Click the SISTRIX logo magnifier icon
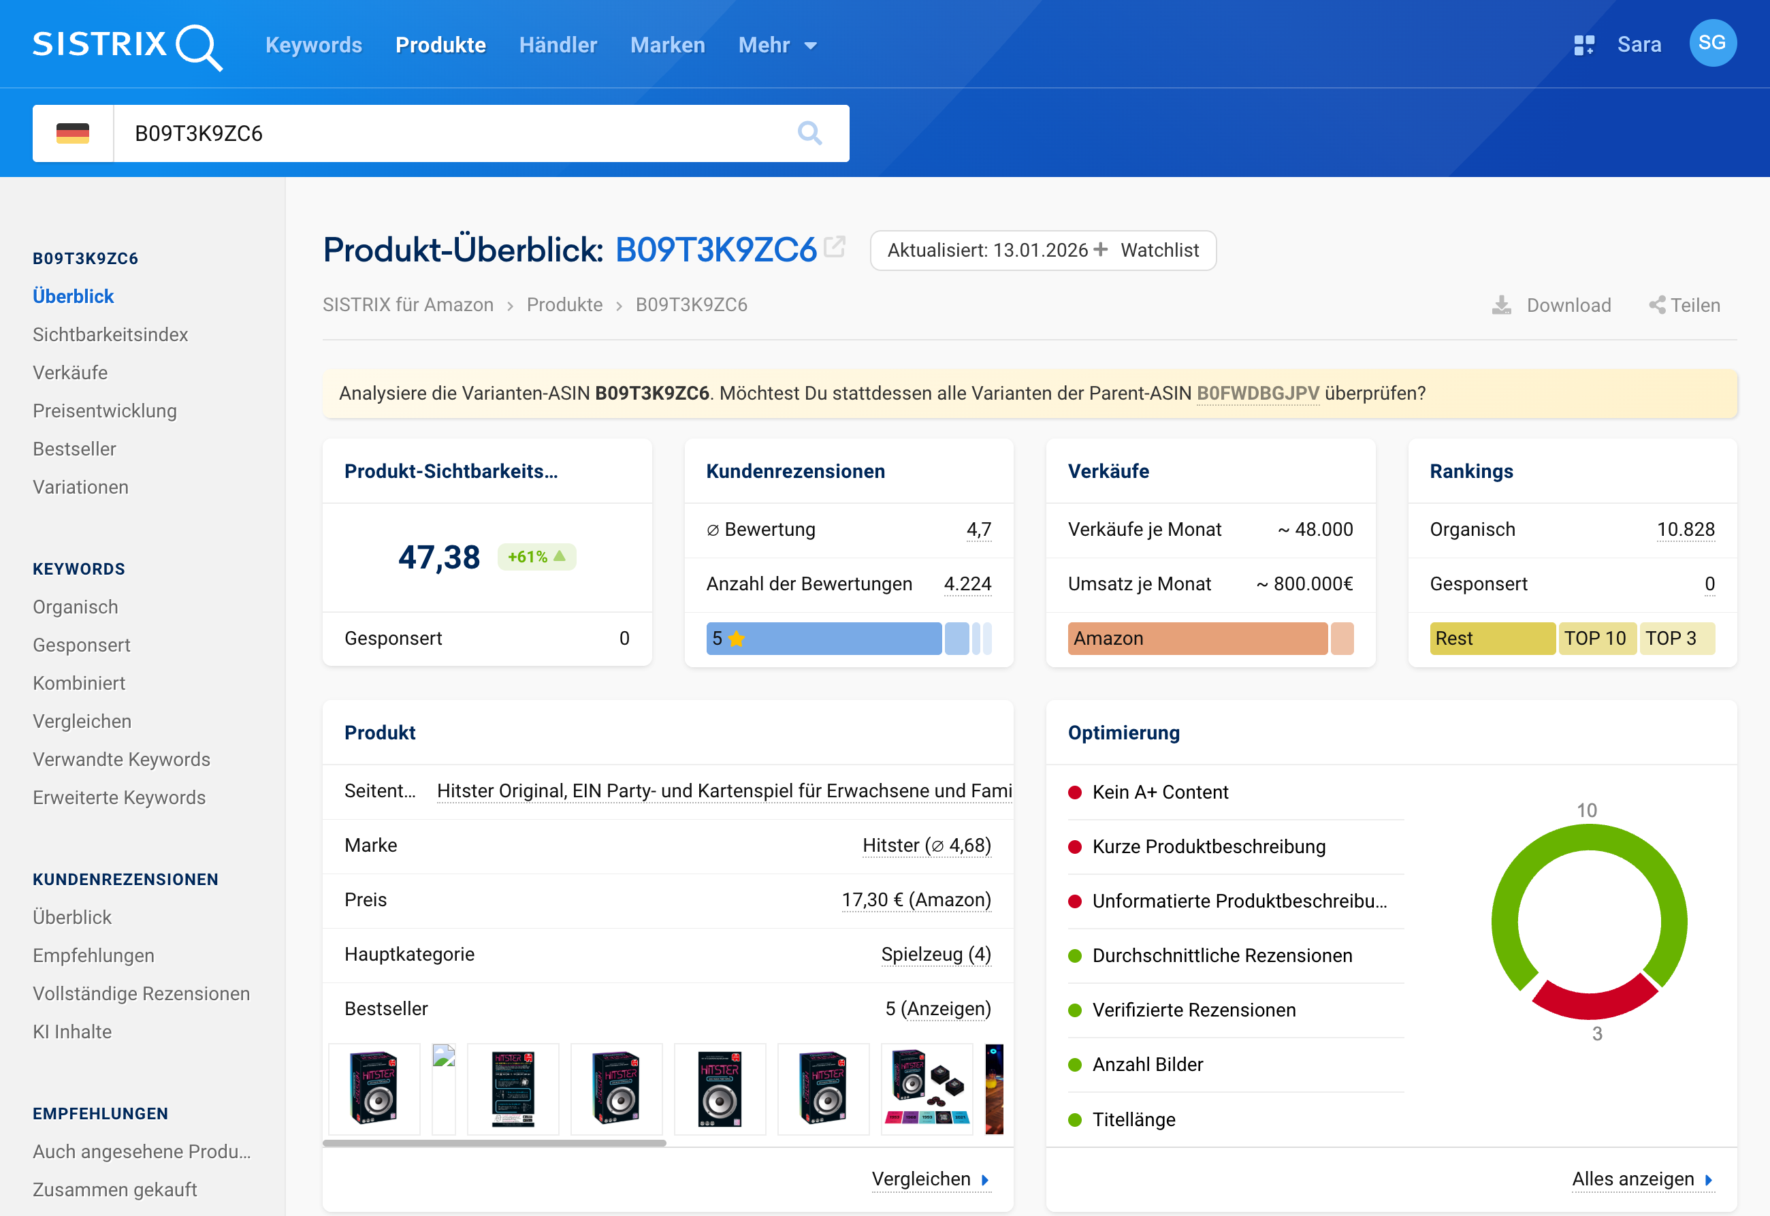Screen dimensions: 1770x1216 (198, 47)
